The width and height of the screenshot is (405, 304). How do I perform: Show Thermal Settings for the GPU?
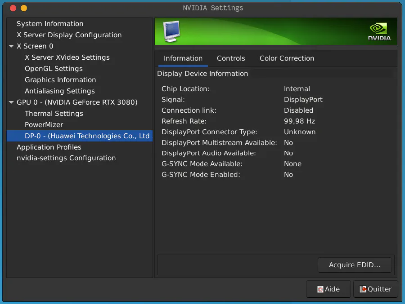(54, 114)
